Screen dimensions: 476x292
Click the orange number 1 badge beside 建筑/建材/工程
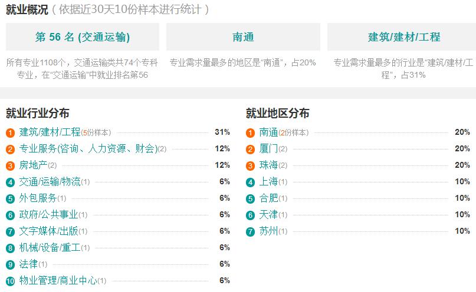[10, 132]
